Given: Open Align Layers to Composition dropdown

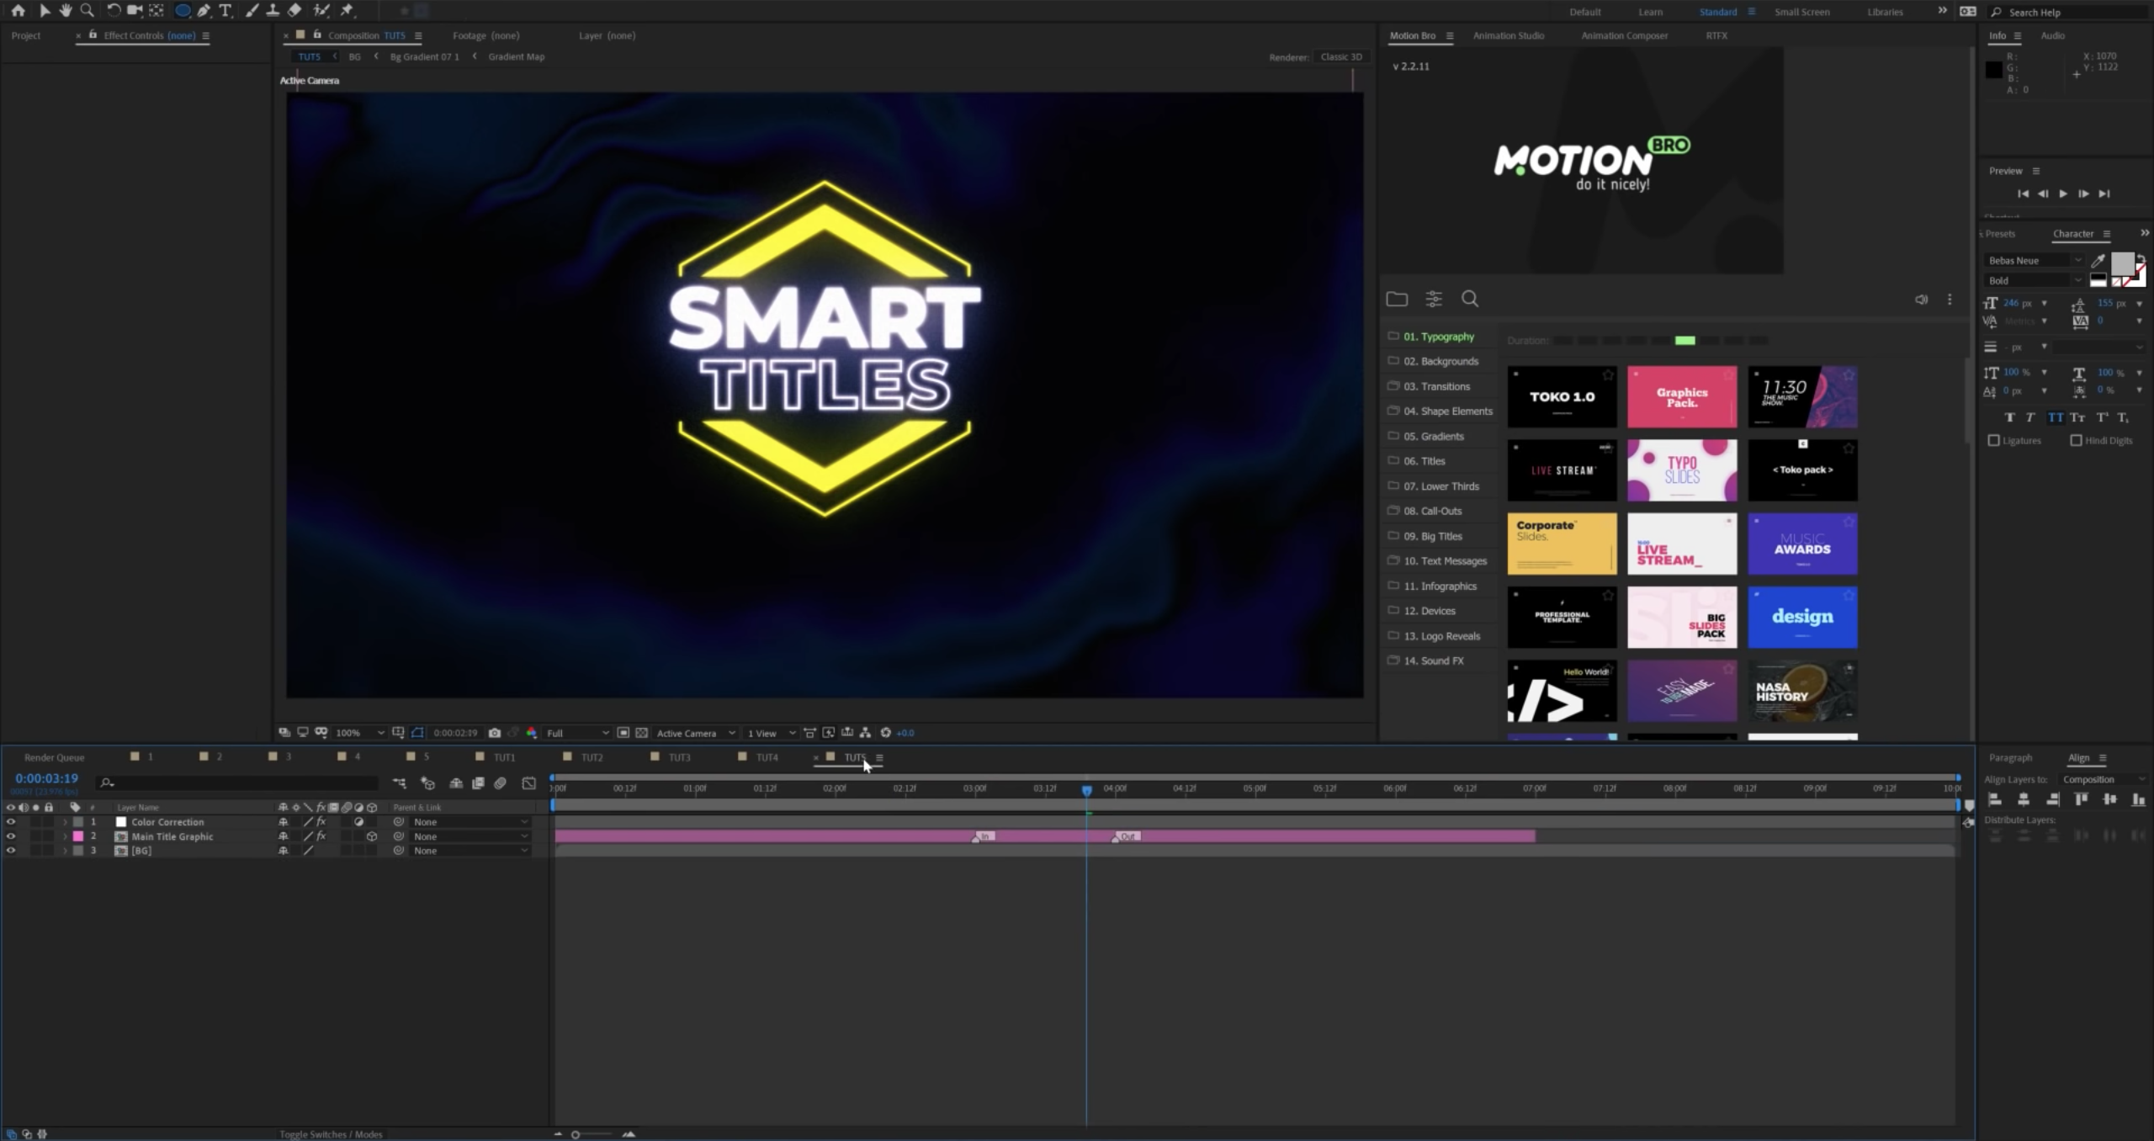Looking at the screenshot, I should [2104, 779].
